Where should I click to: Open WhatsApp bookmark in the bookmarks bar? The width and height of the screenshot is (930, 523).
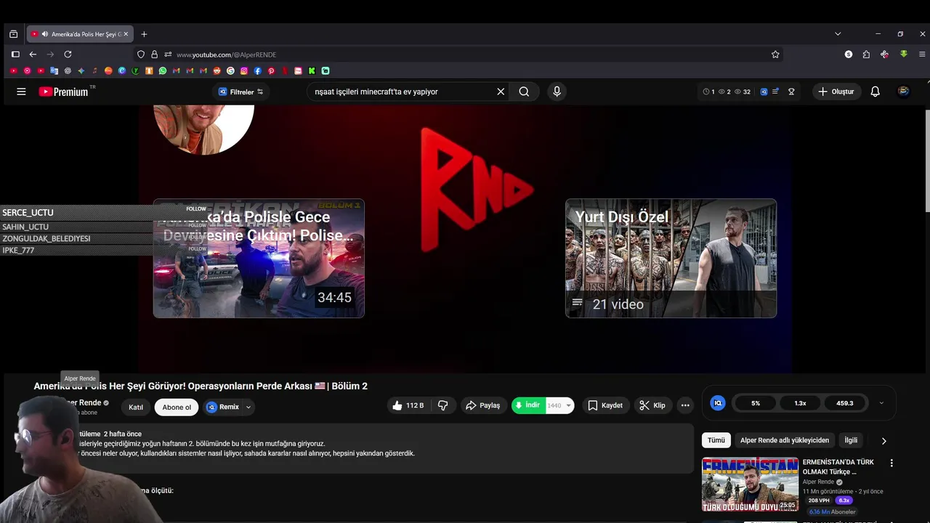point(163,70)
